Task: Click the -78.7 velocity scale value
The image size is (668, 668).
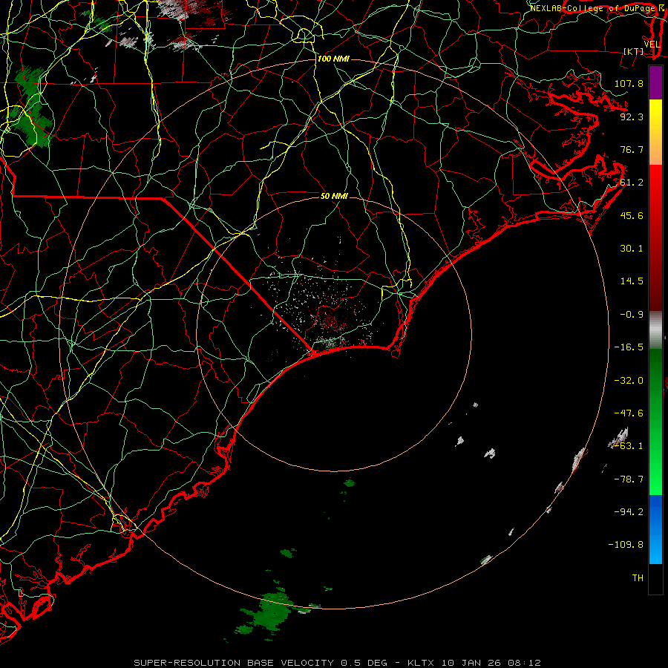Action: (x=629, y=479)
